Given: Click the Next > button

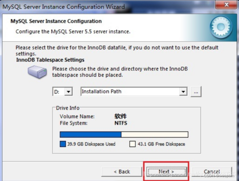Looking at the screenshot, I should click(x=167, y=172).
